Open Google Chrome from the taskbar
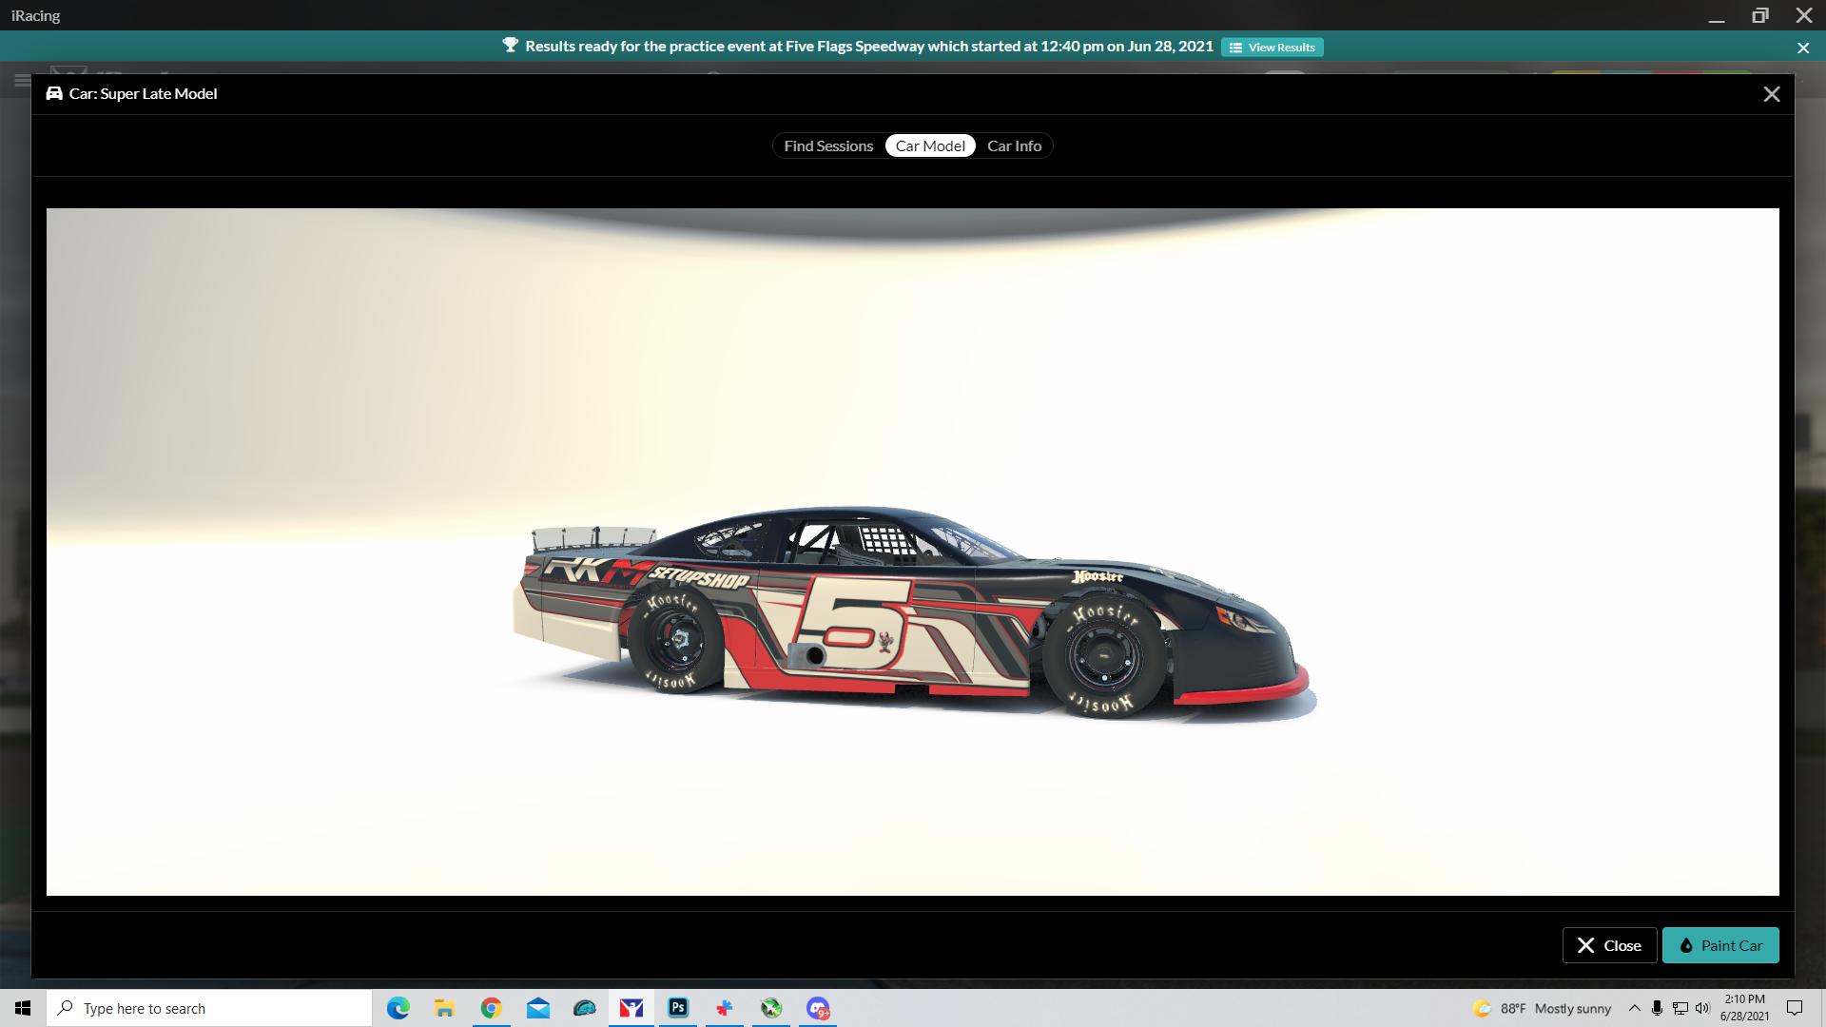Image resolution: width=1826 pixels, height=1027 pixels. point(491,1008)
